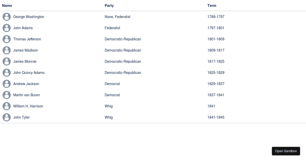Image resolution: width=306 pixels, height=160 pixels.
Task: Select the George Washington name text
Action: pyautogui.click(x=29, y=17)
